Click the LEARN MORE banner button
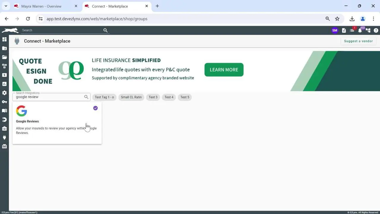380x214 pixels. point(224,70)
